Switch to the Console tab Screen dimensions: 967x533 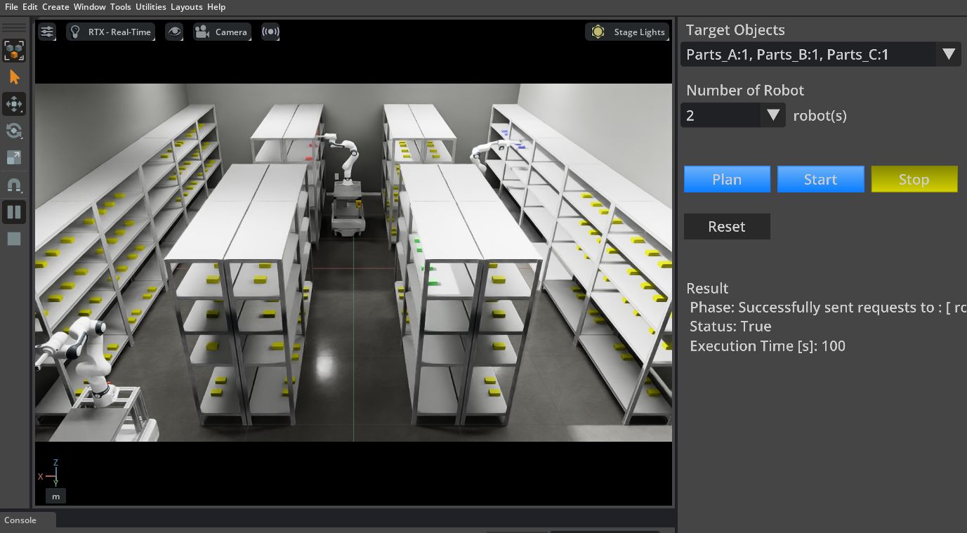tap(20, 520)
